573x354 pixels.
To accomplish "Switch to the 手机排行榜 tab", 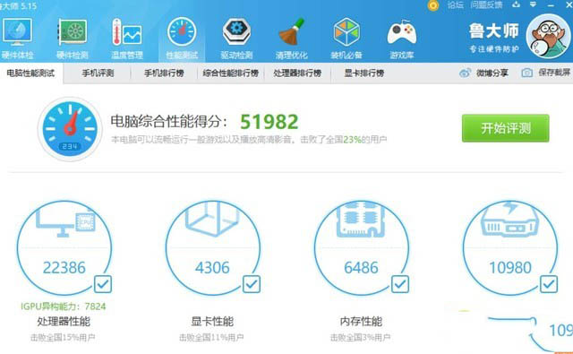I will pos(164,73).
